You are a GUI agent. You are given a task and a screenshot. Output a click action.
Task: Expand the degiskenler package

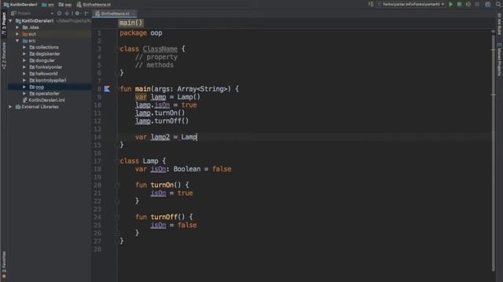(x=24, y=54)
